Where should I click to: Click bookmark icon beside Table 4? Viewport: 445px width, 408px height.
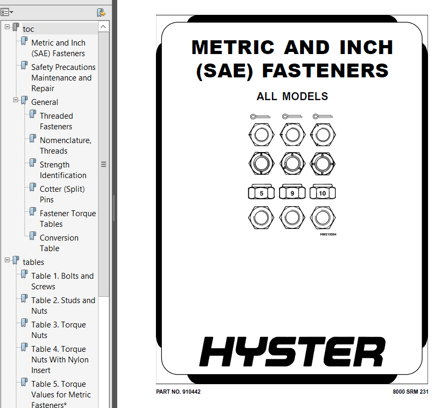(24, 347)
